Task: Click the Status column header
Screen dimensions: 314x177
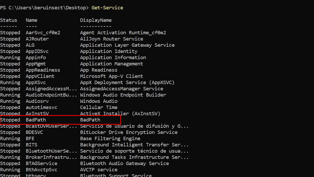Action: [9, 20]
